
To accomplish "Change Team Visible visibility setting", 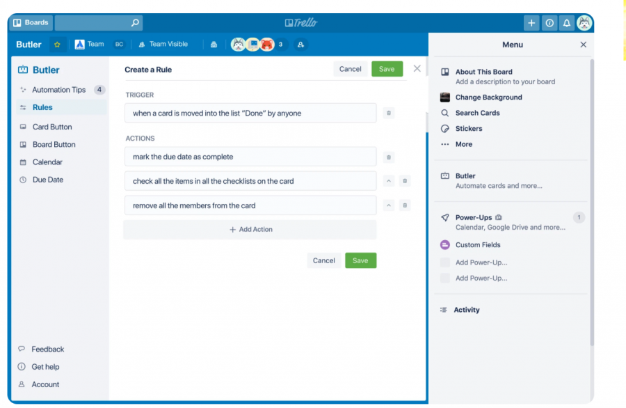I will [x=163, y=45].
